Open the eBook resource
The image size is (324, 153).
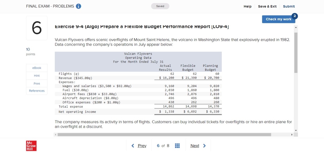point(37,68)
